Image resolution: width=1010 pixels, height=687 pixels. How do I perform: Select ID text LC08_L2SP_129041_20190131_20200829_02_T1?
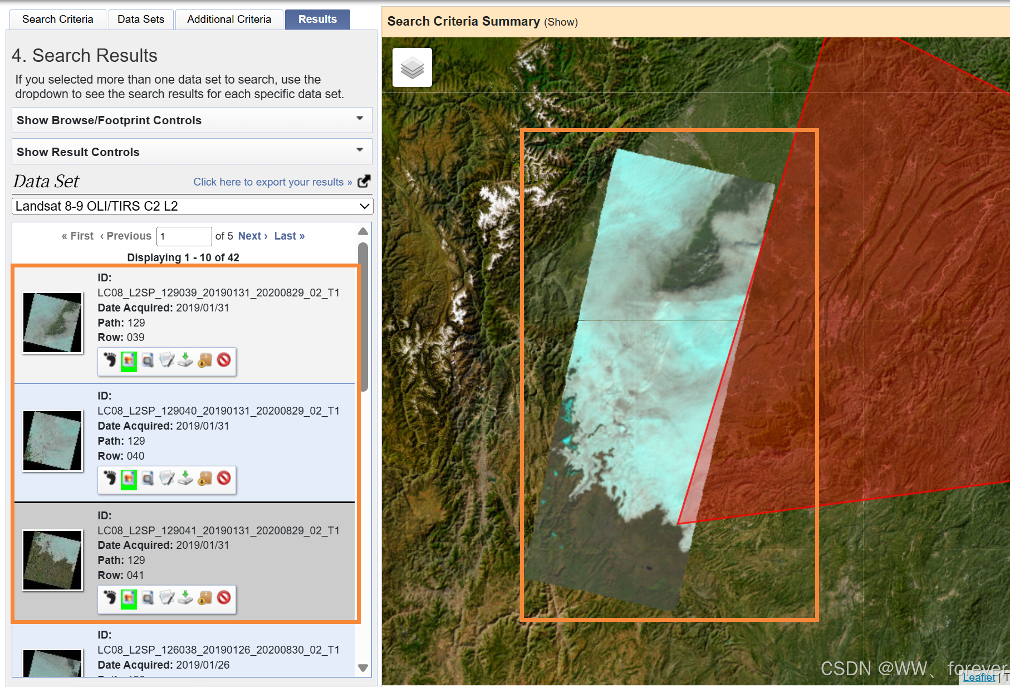pyautogui.click(x=218, y=531)
